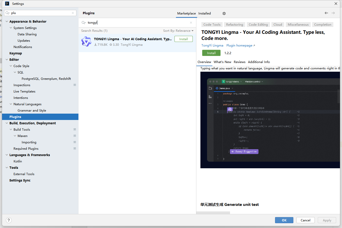This screenshot has height=228, width=342.
Task: Open the Intentions settings page
Action: tap(21, 98)
